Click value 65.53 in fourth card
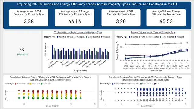The image size is (194, 109). click(166, 21)
